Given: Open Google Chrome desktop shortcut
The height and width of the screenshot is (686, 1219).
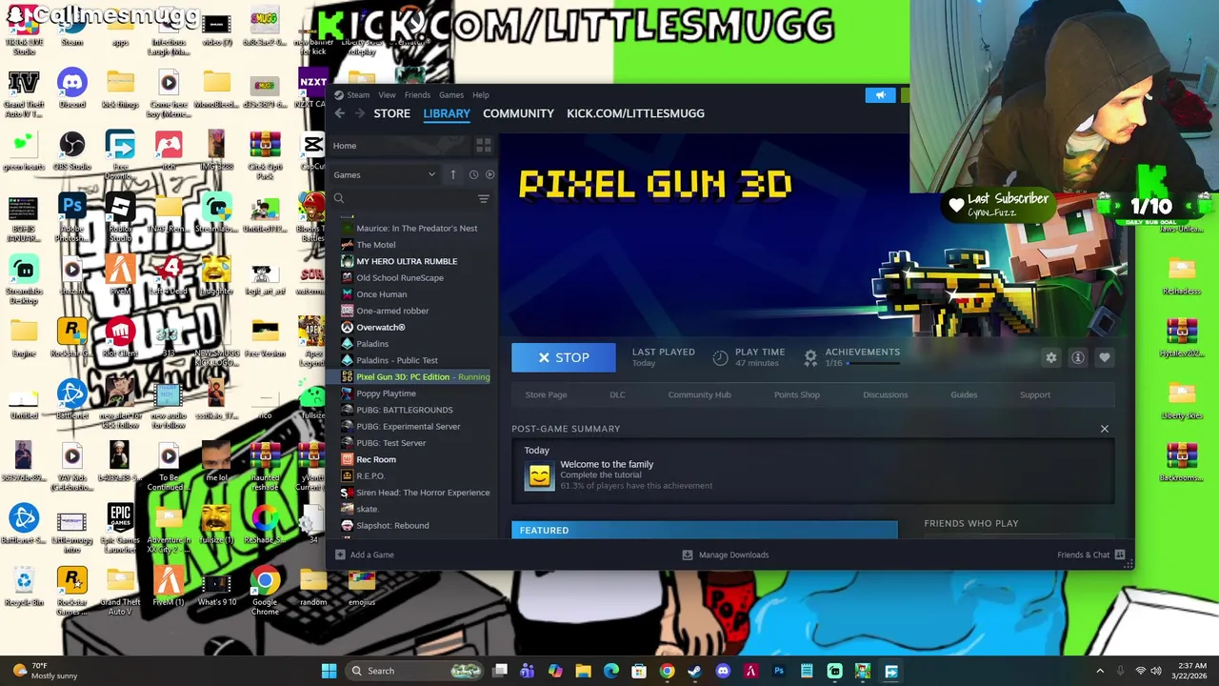Looking at the screenshot, I should coord(265,591).
